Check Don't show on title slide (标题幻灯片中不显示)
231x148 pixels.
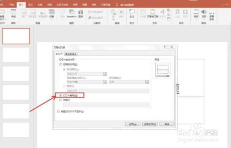[58, 112]
